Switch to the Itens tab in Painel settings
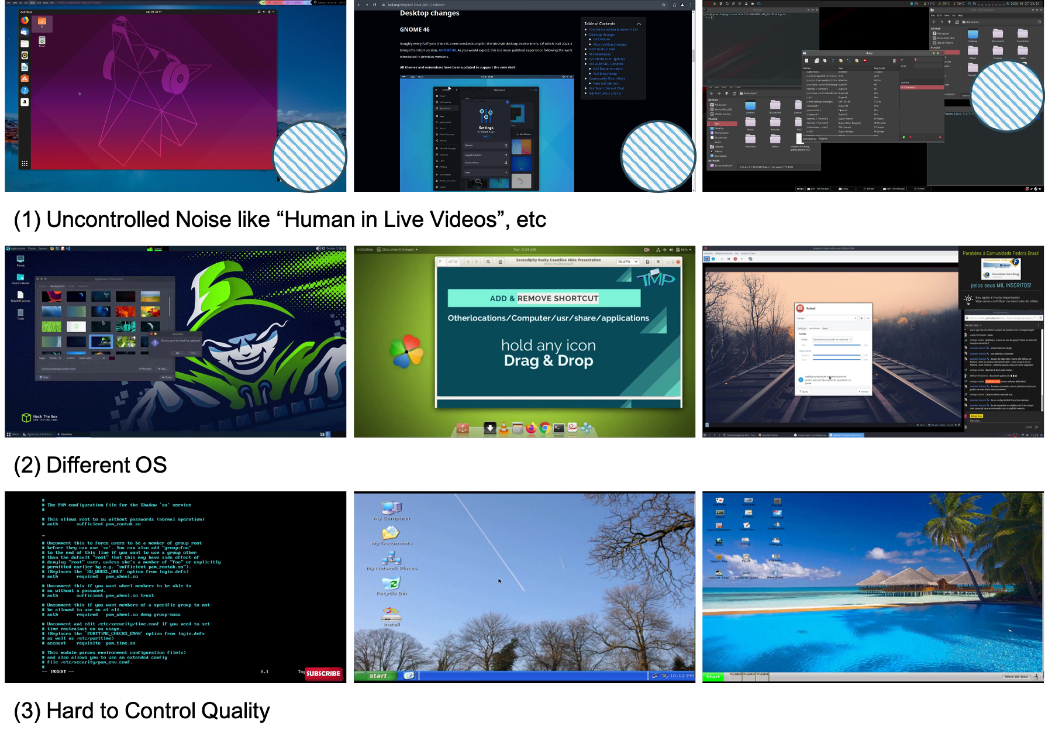Image resolution: width=1045 pixels, height=737 pixels. coord(826,328)
